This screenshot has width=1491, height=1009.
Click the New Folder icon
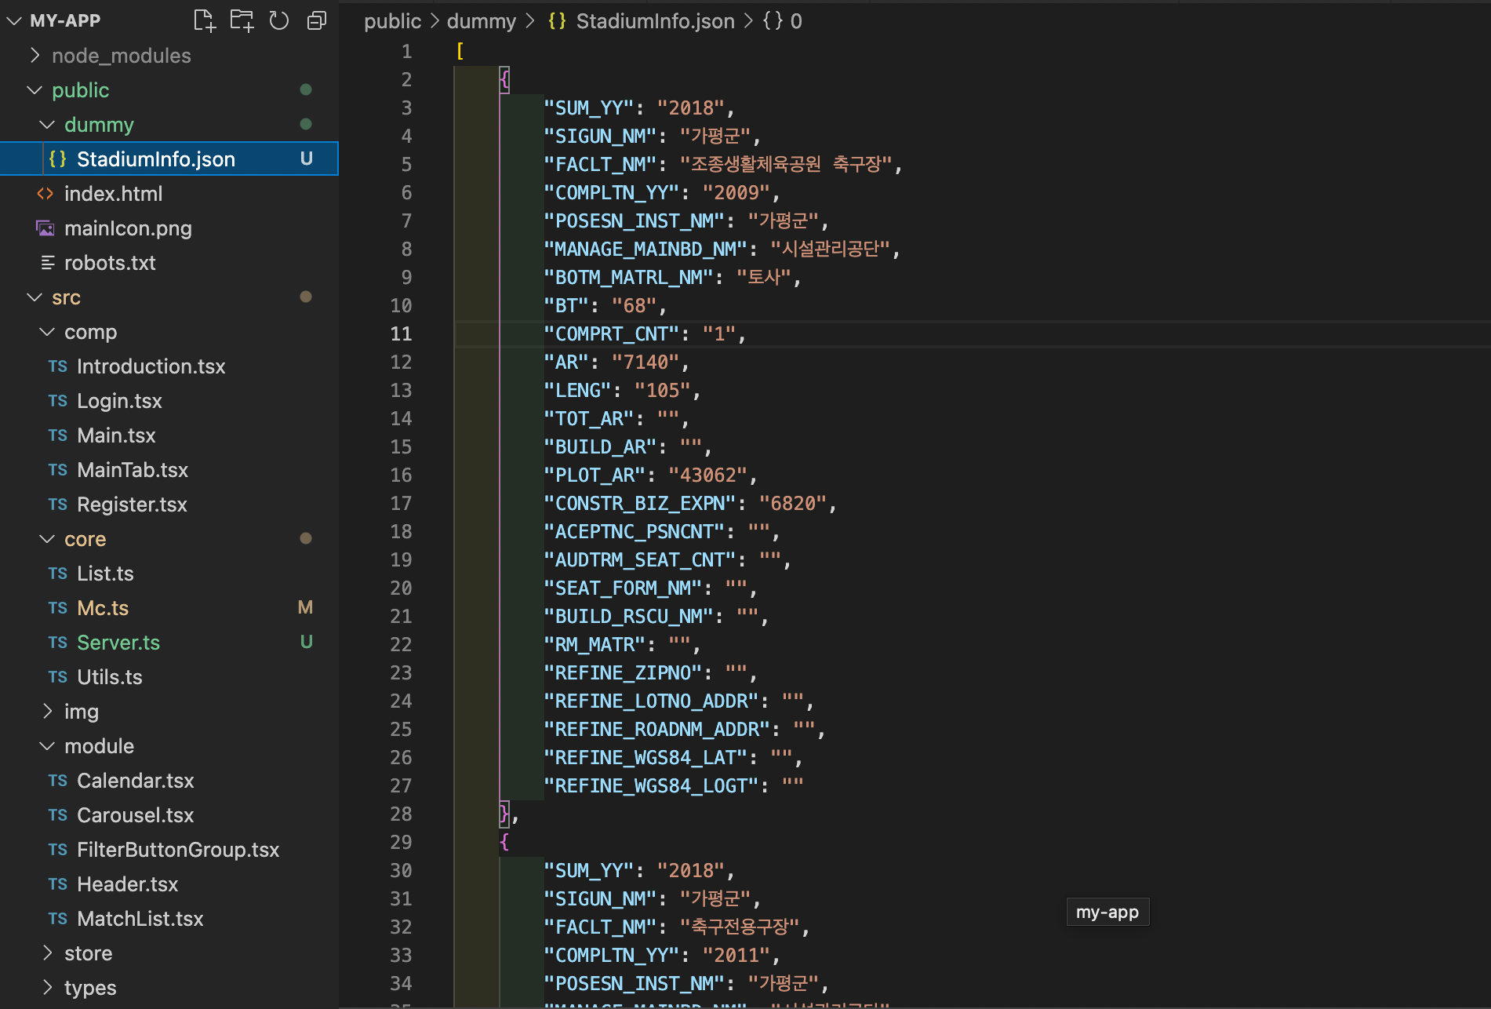(x=242, y=20)
